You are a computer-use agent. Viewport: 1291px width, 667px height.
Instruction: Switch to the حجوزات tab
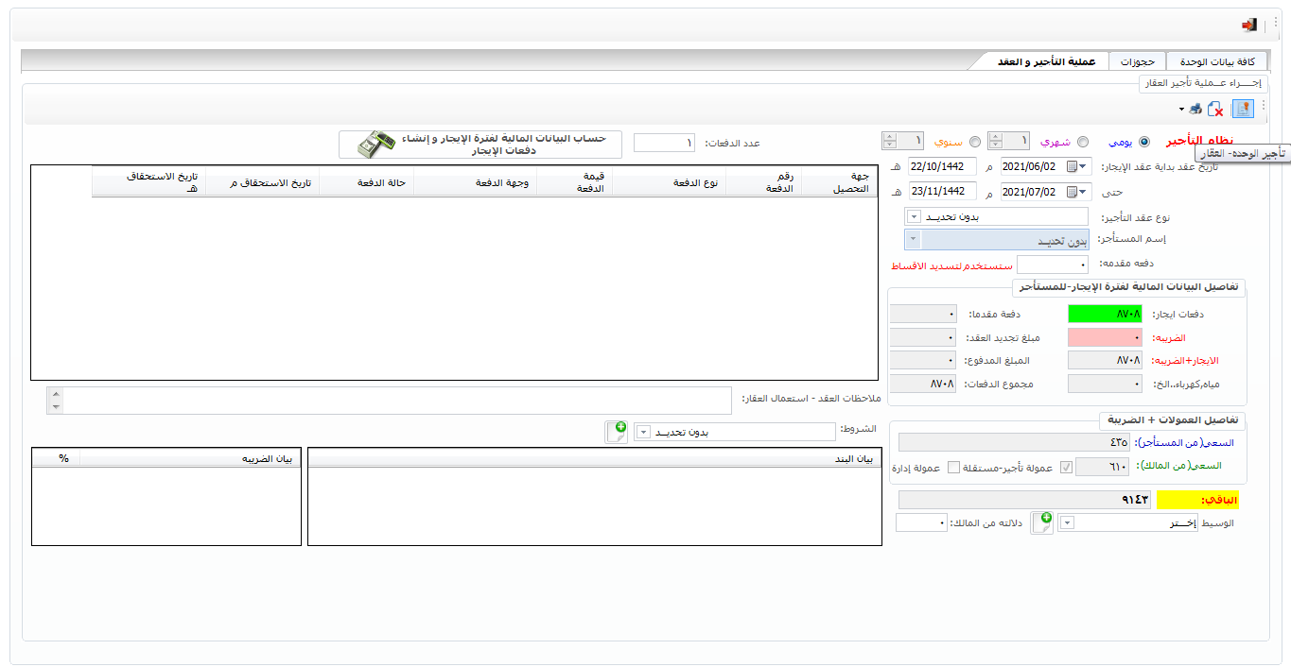[1137, 61]
